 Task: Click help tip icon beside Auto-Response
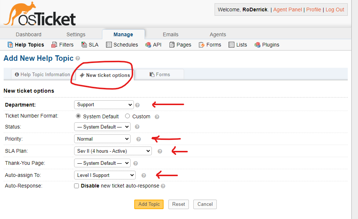[x=163, y=186]
